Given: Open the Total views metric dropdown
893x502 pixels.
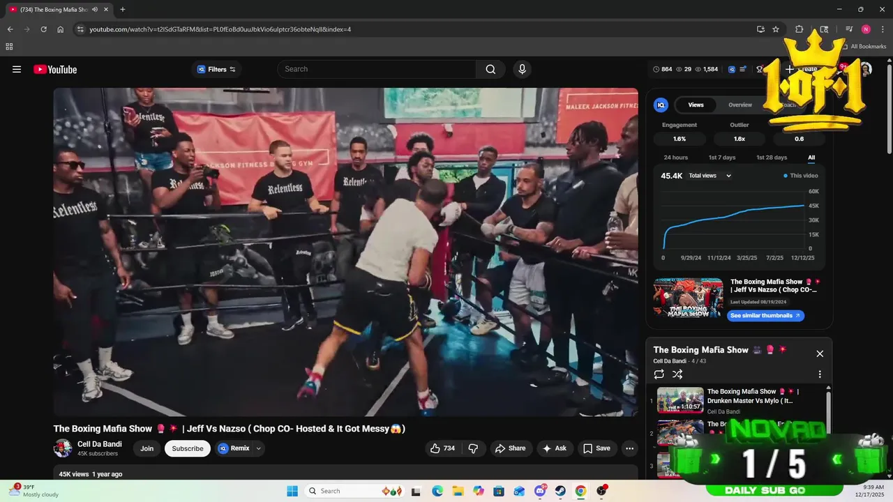Looking at the screenshot, I should pyautogui.click(x=710, y=176).
